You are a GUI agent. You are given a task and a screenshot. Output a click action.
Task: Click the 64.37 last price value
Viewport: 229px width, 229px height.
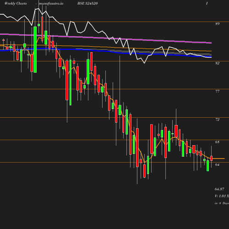click(219, 189)
